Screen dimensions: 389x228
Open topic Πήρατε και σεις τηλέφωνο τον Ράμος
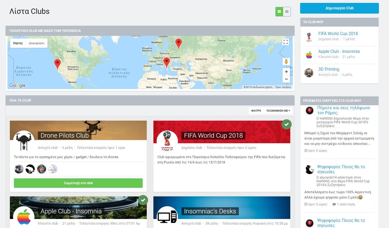point(343,110)
